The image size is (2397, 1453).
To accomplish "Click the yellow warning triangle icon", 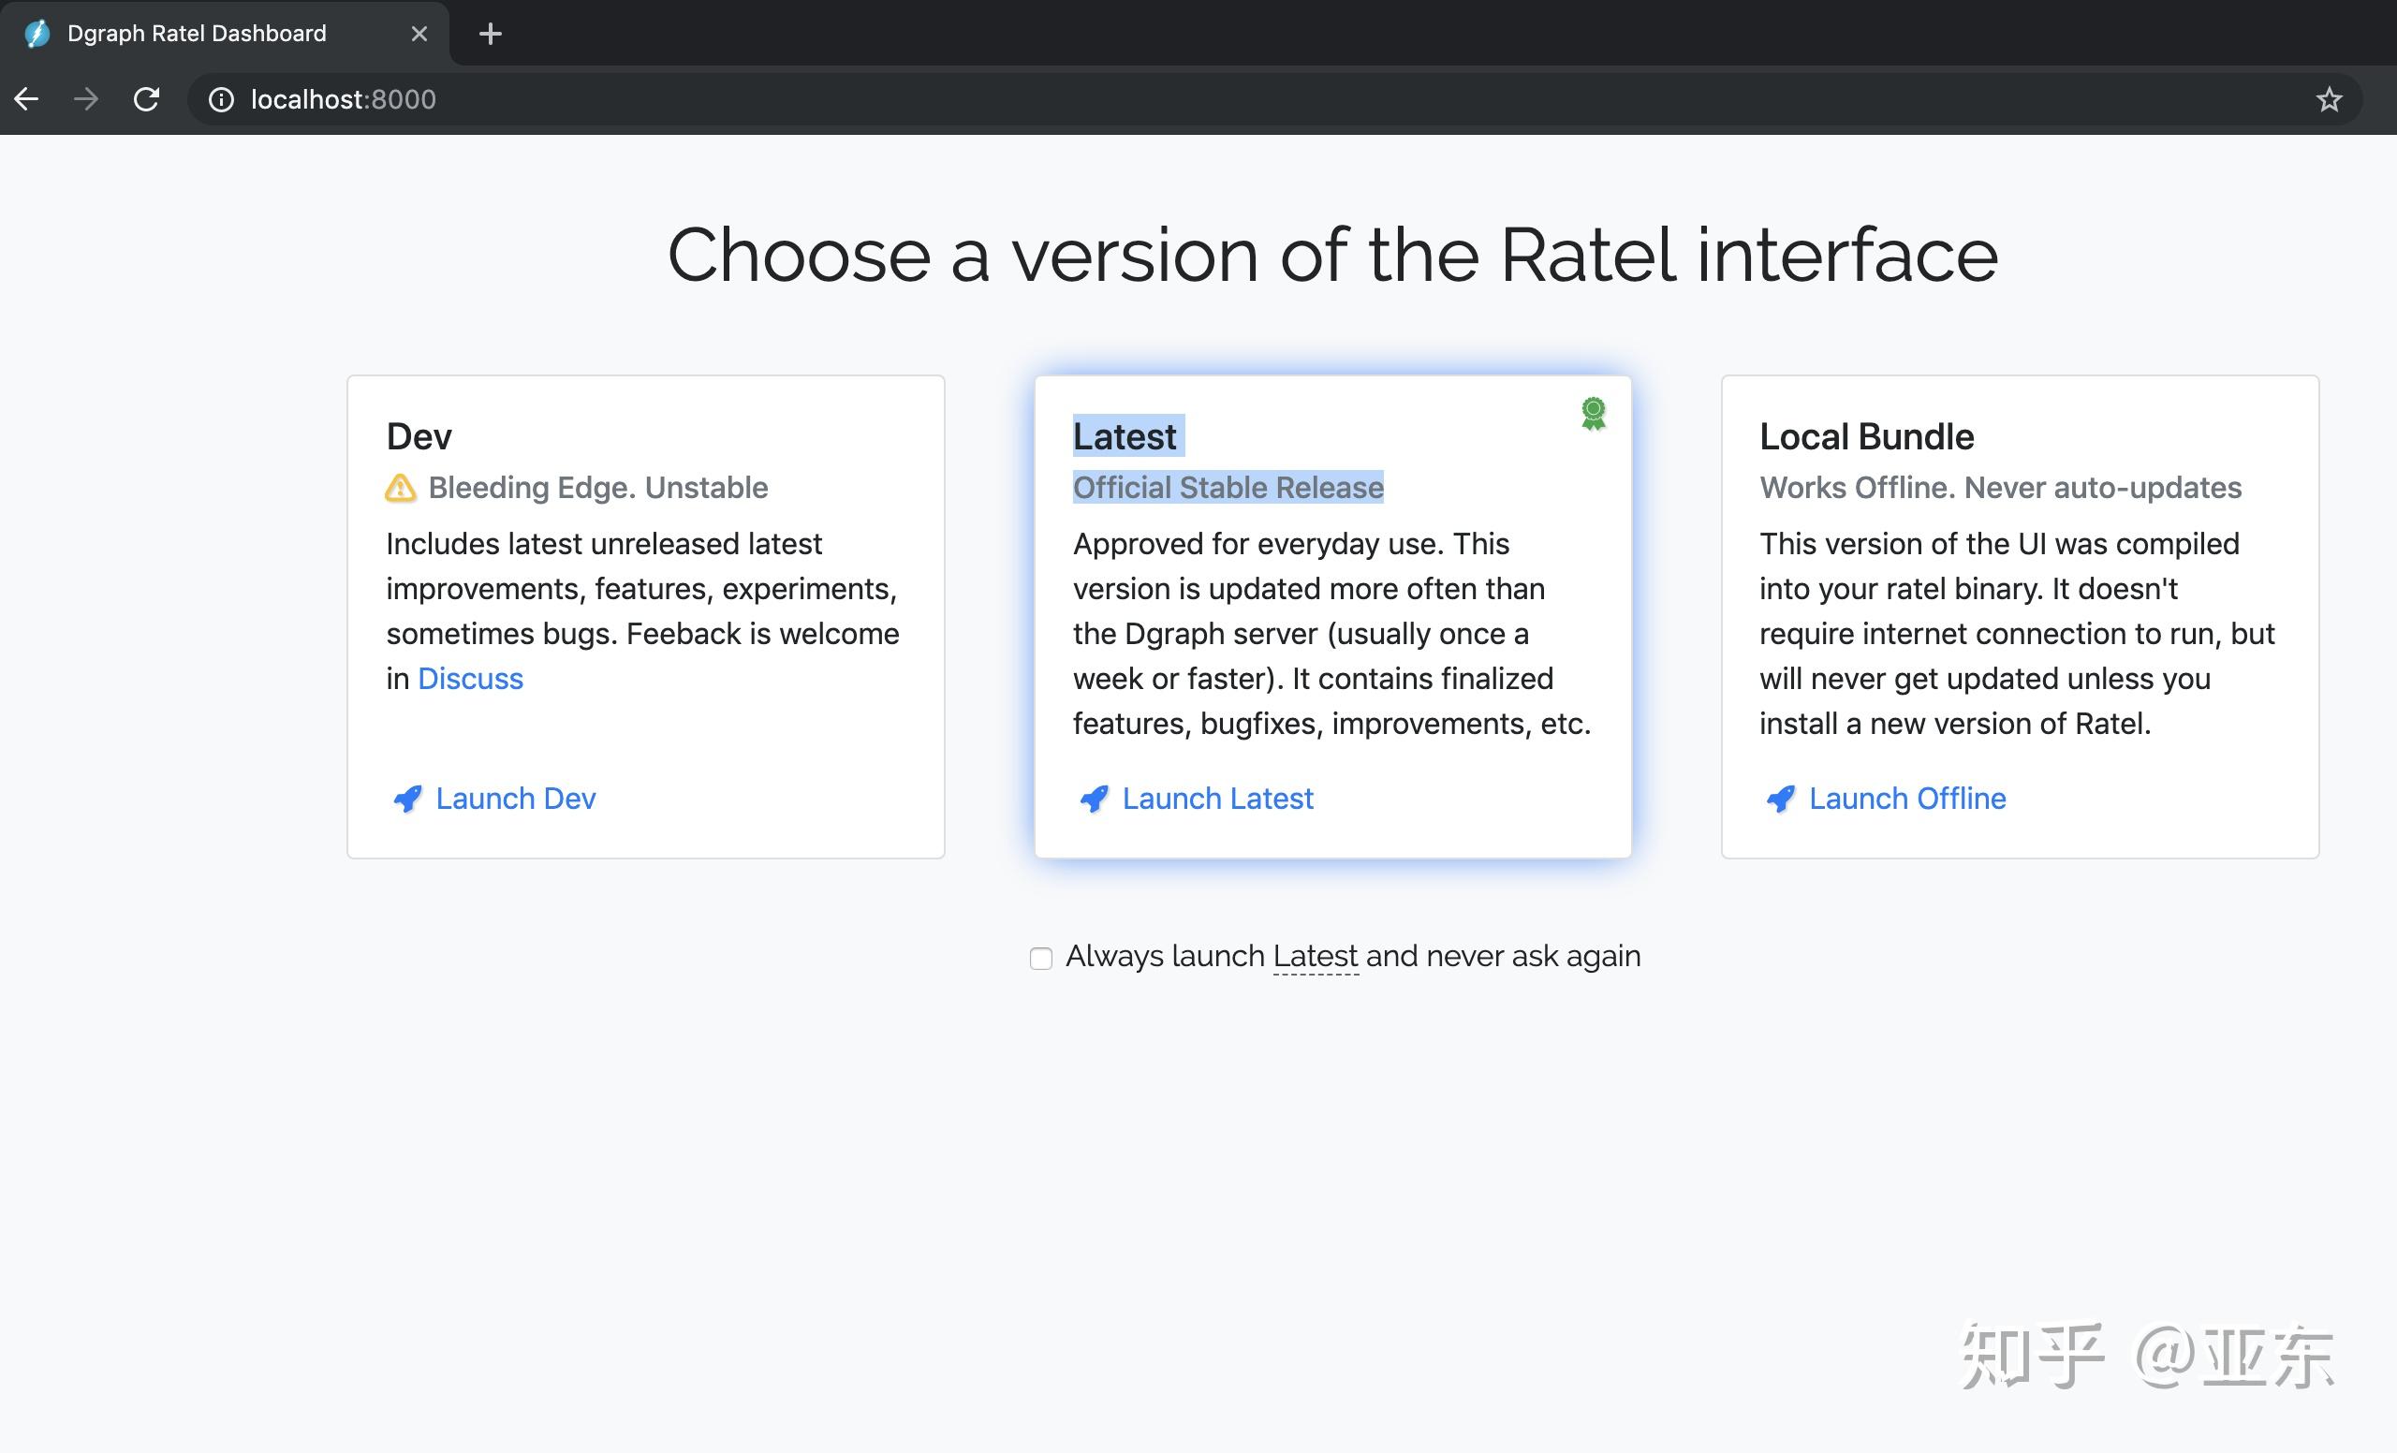I will [401, 488].
